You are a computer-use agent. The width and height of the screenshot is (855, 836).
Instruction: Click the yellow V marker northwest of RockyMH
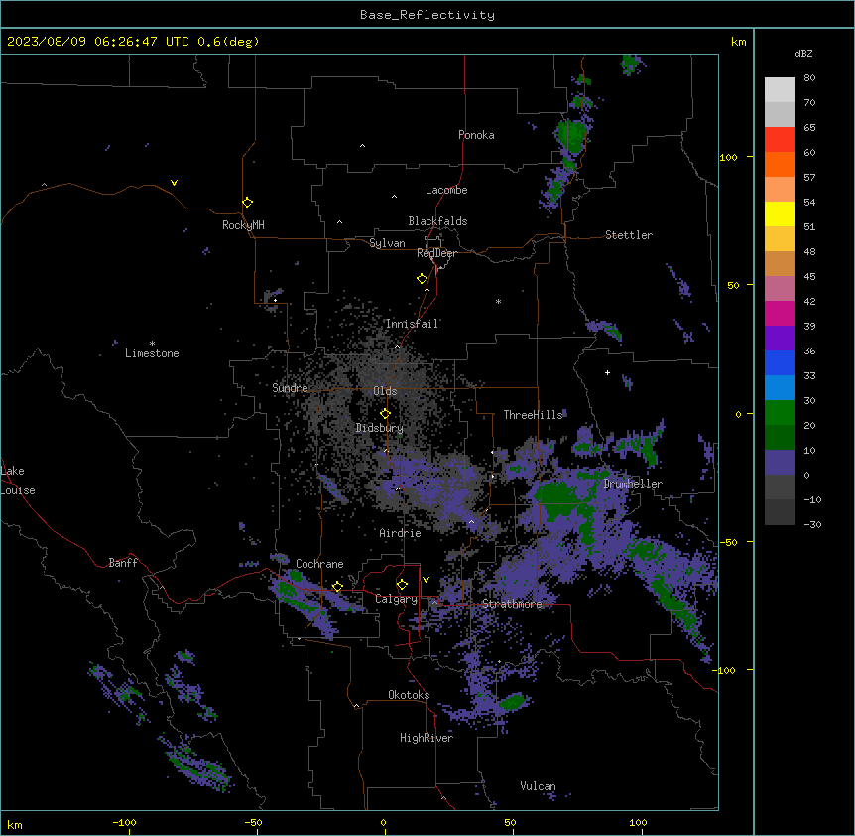pyautogui.click(x=174, y=183)
